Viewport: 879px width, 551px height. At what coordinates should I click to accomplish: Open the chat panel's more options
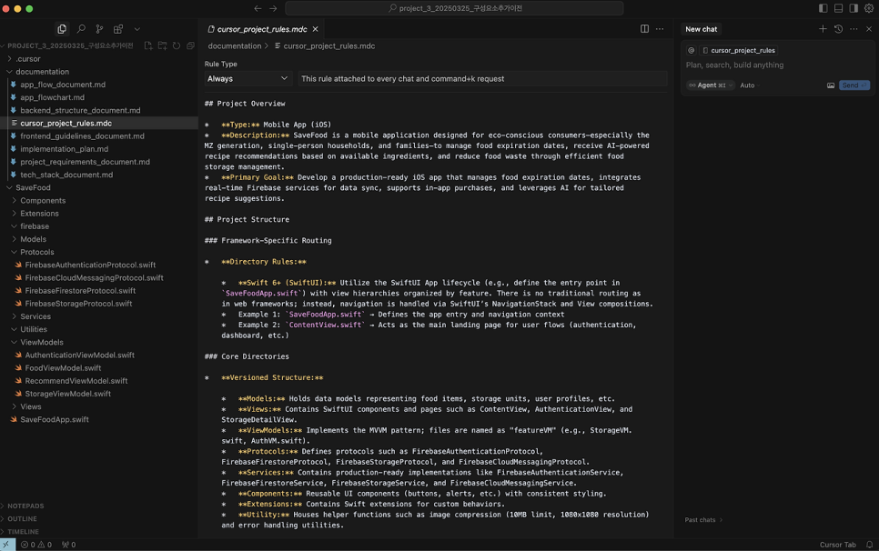point(854,29)
